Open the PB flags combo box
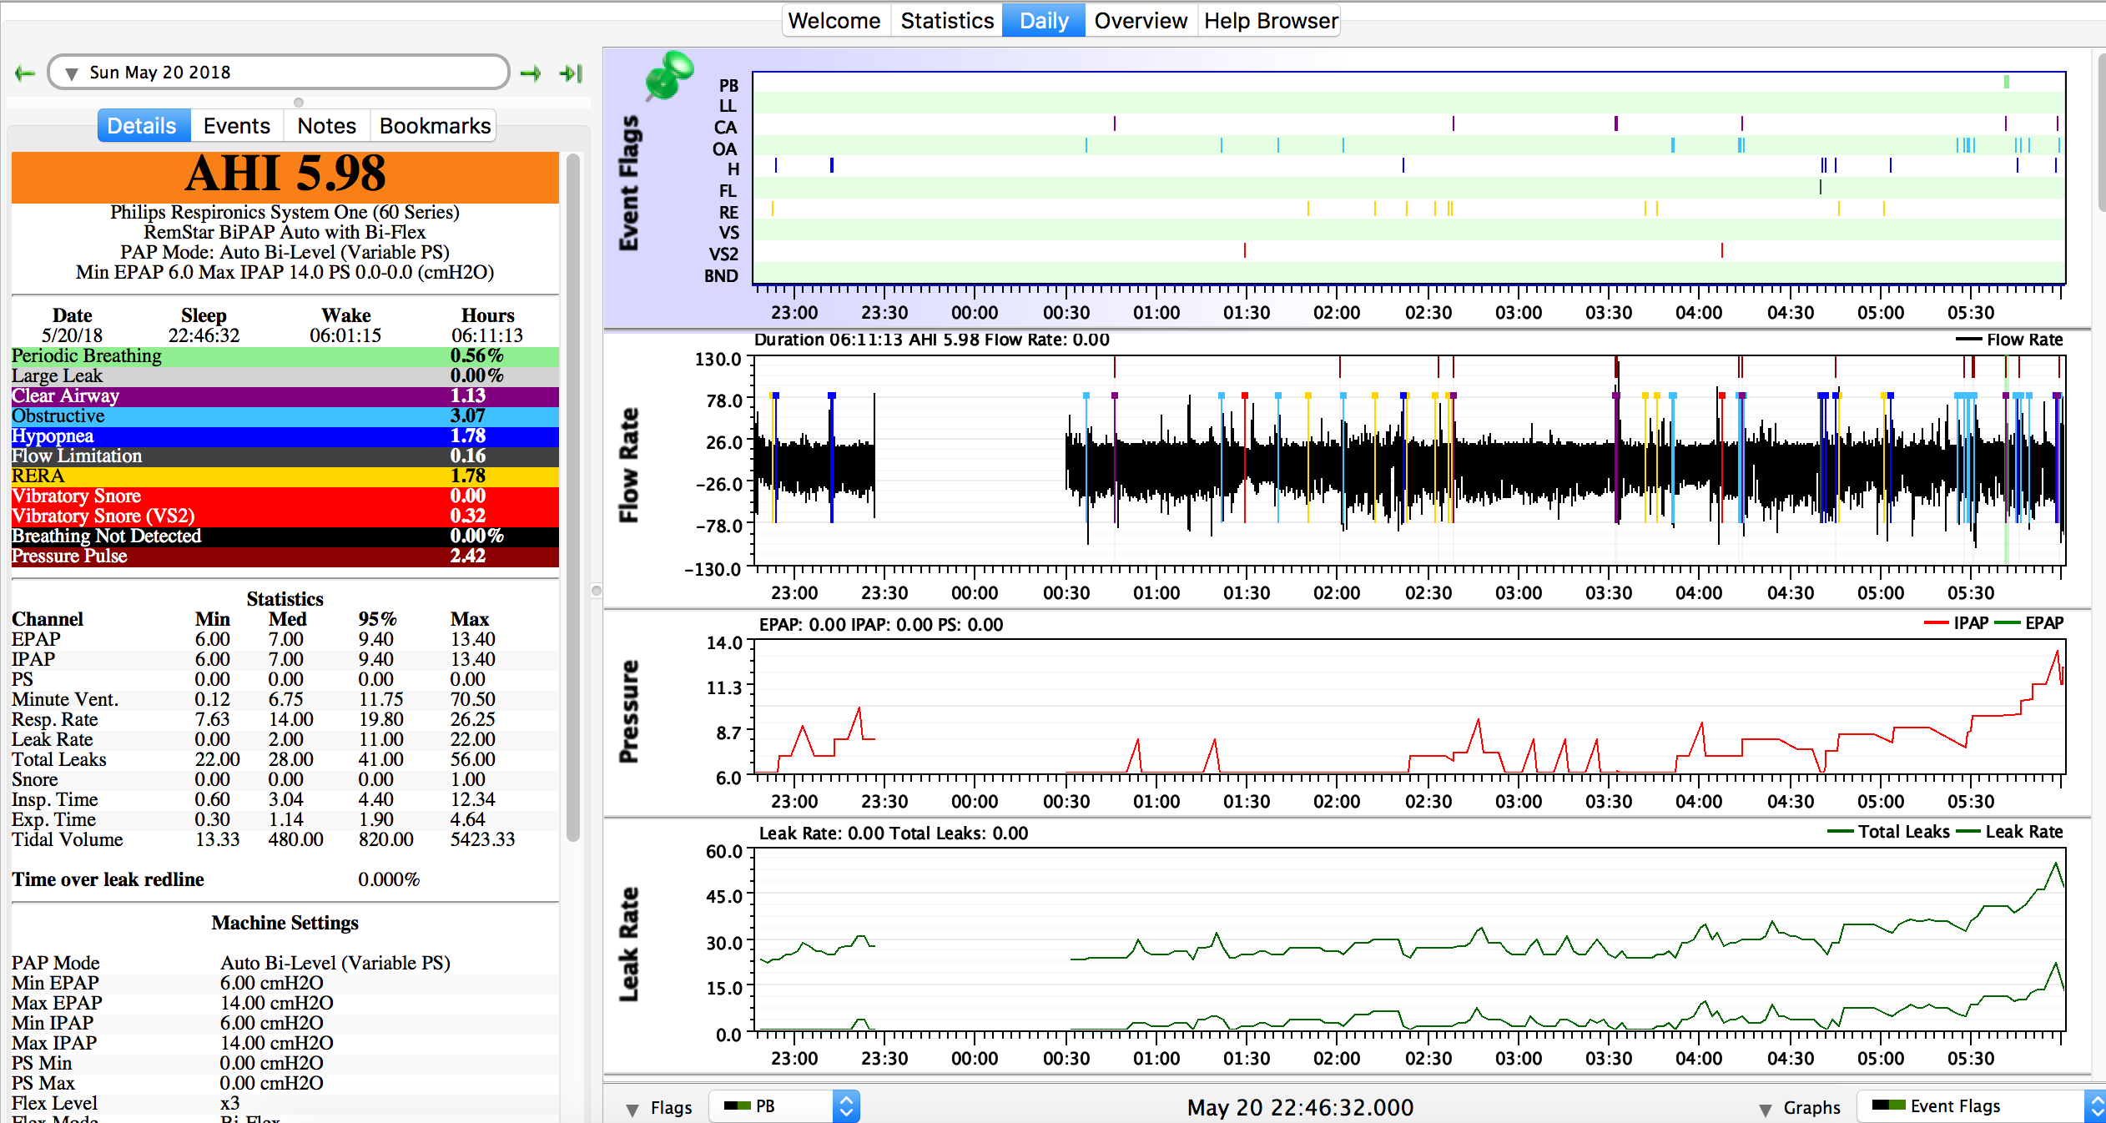The image size is (2106, 1123). tap(784, 1106)
